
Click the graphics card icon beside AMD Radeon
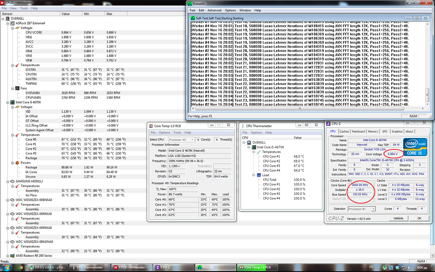[x=12, y=256]
